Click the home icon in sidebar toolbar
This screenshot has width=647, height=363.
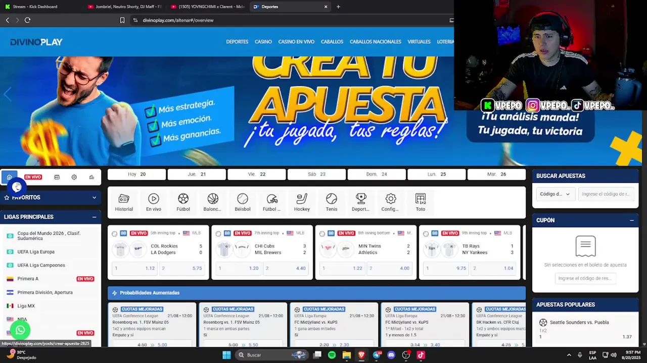coord(9,177)
